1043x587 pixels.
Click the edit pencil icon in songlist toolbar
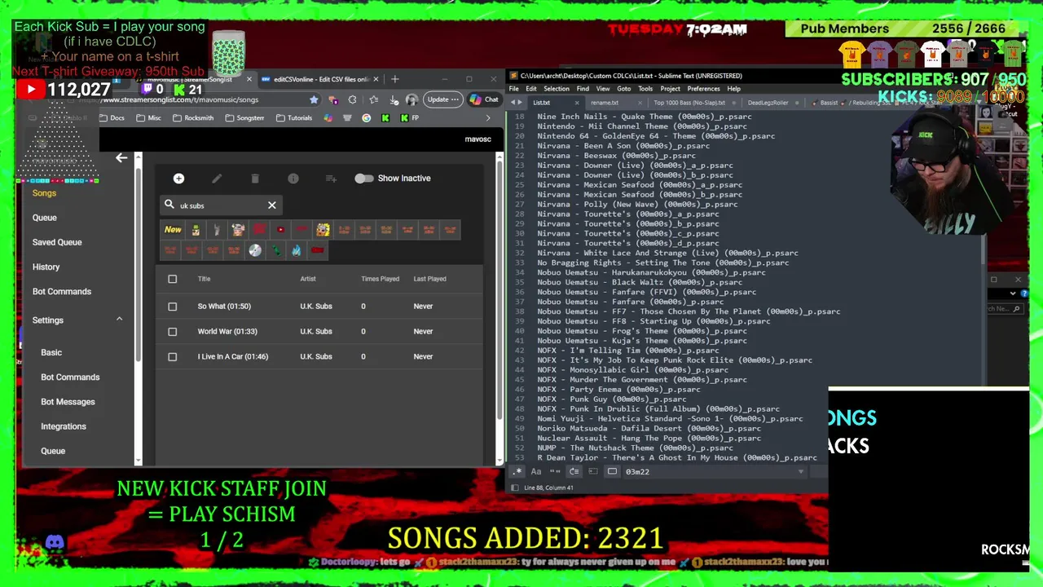[217, 179]
